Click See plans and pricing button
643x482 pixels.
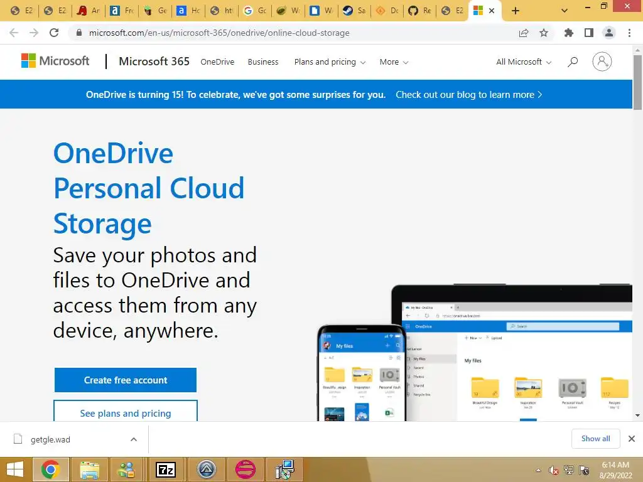click(126, 411)
